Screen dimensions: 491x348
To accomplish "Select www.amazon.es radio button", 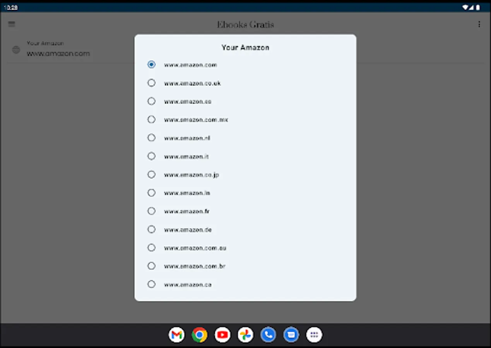I will [151, 101].
